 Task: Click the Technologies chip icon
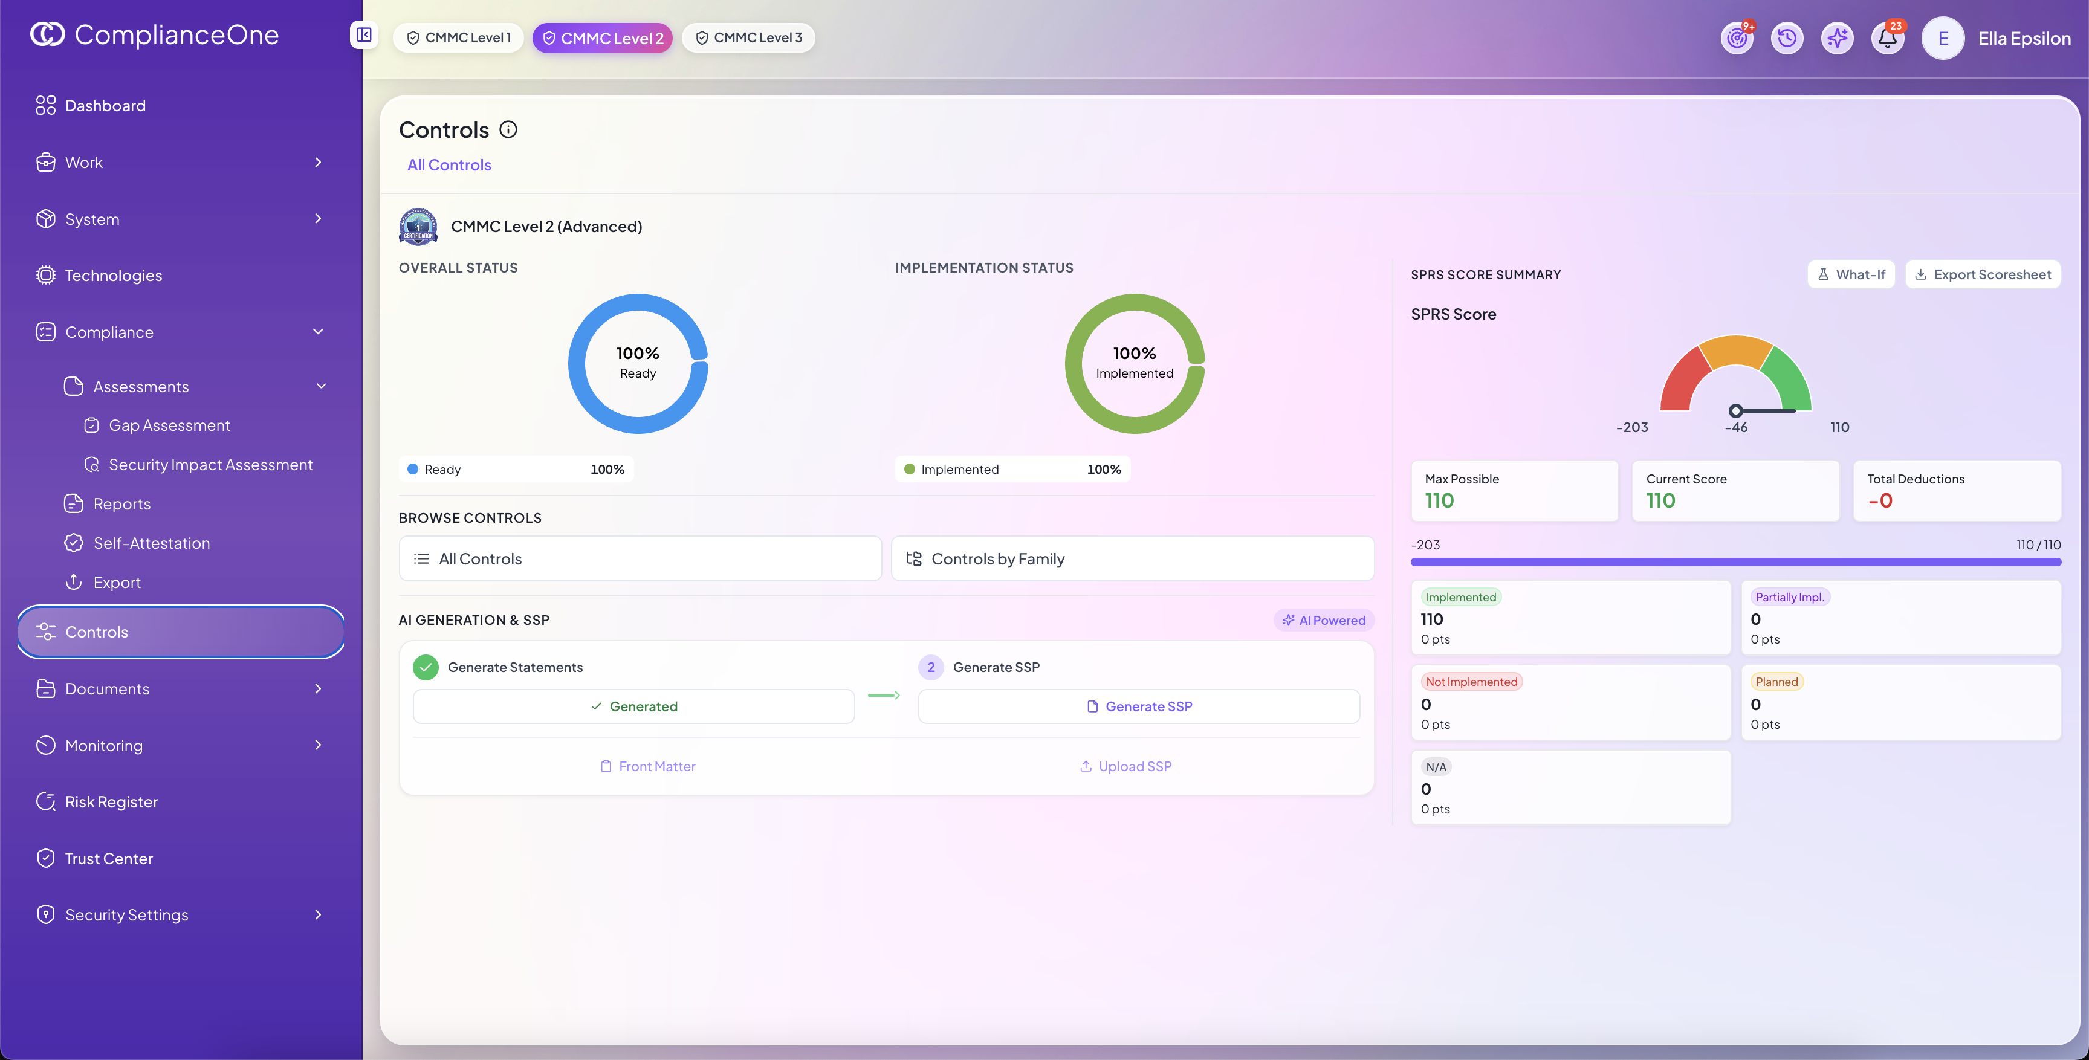click(x=45, y=276)
